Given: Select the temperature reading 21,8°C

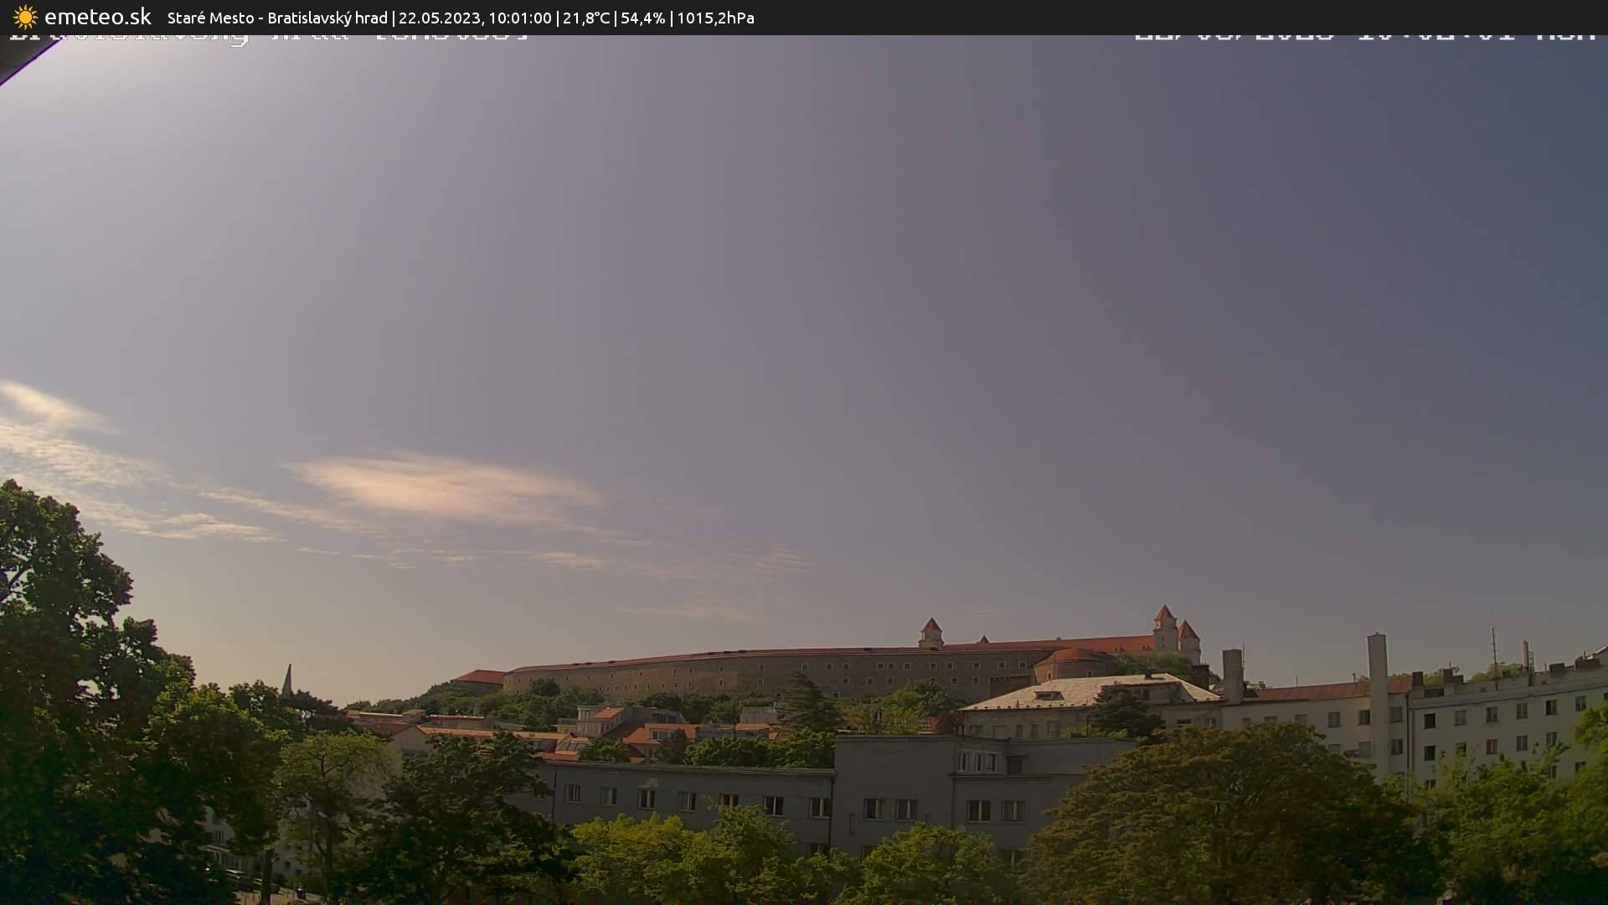Looking at the screenshot, I should pyautogui.click(x=586, y=17).
